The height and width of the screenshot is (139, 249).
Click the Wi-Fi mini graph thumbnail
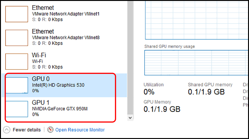pyautogui.click(x=17, y=61)
